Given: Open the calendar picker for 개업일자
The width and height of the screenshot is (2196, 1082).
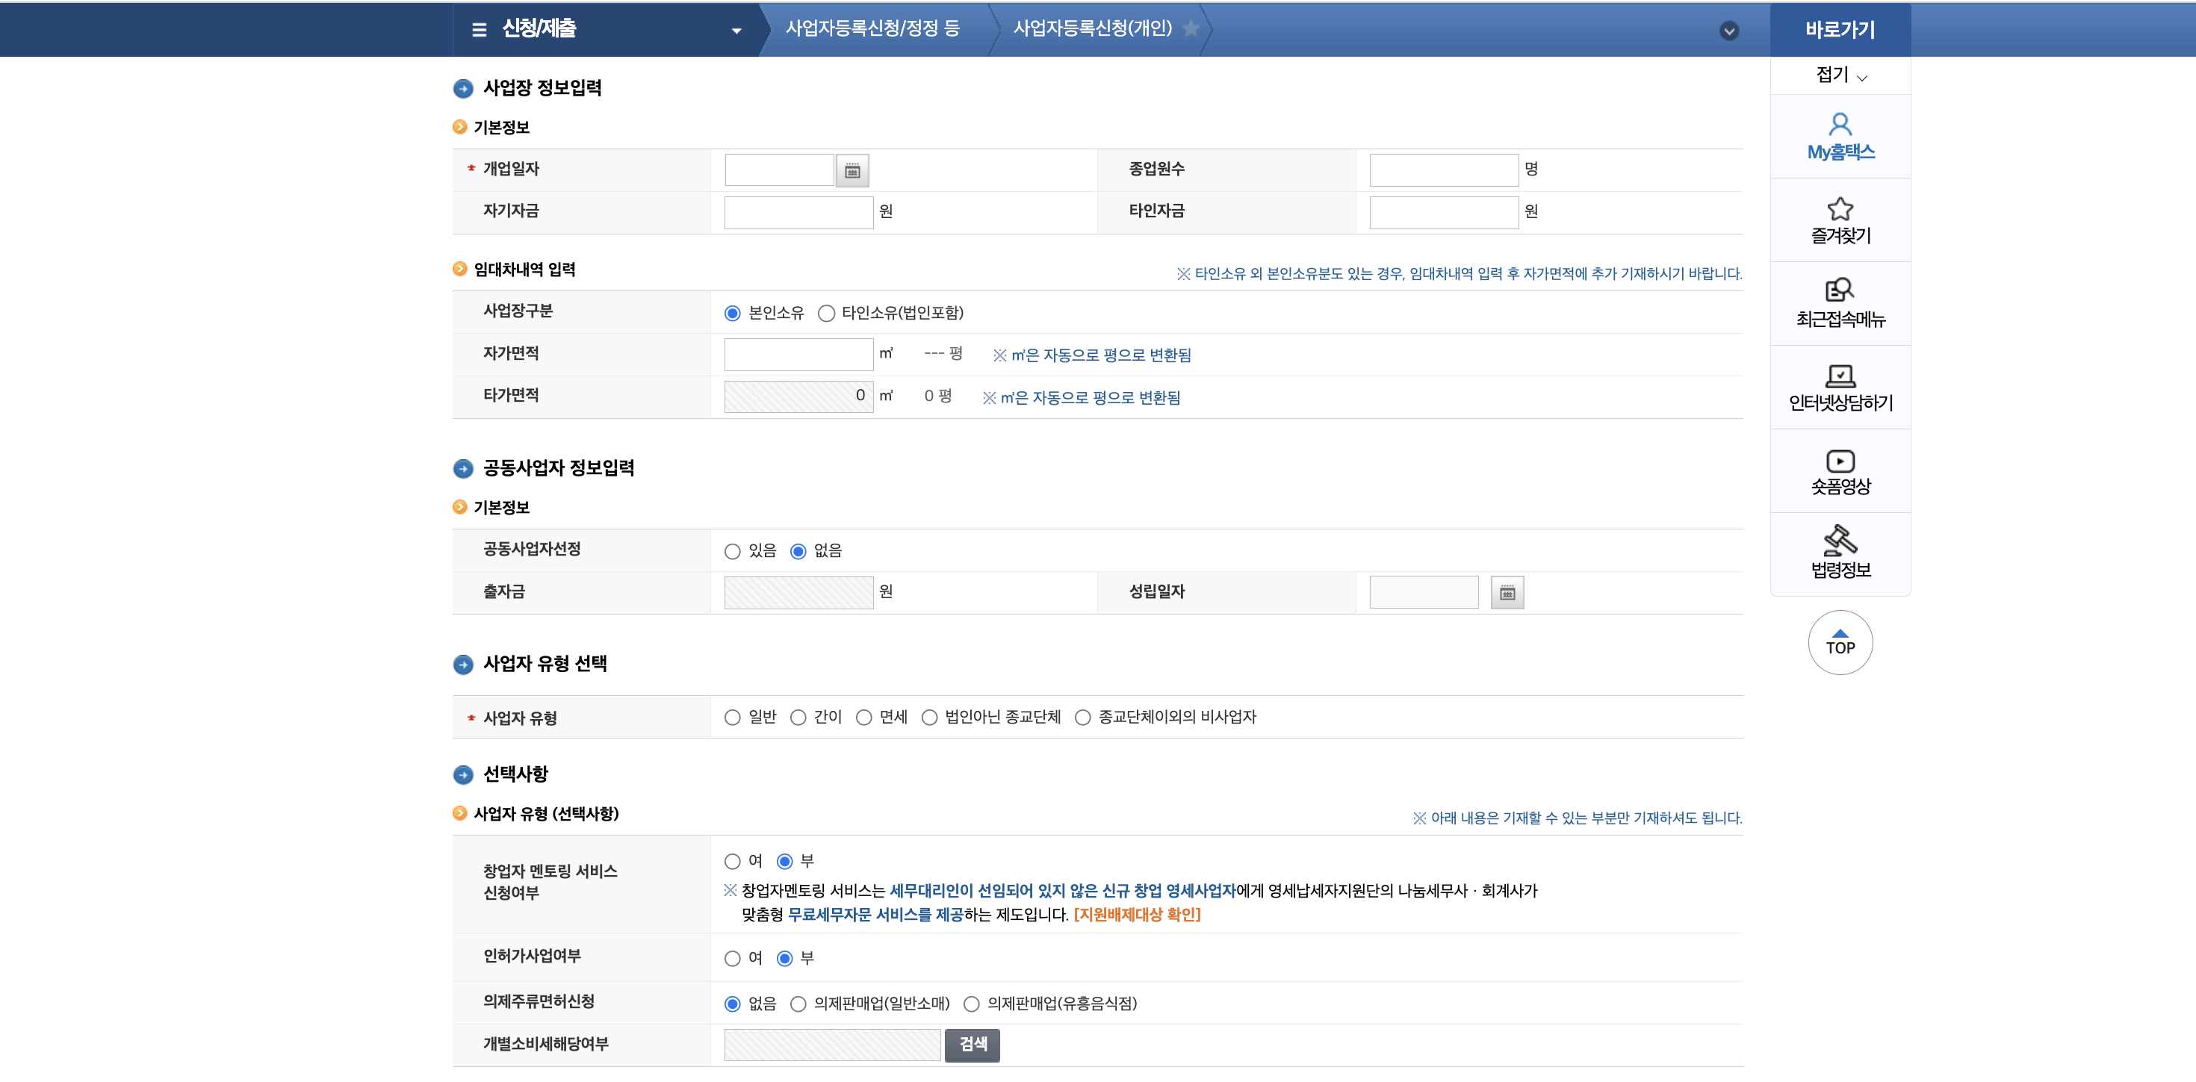Looking at the screenshot, I should tap(852, 170).
